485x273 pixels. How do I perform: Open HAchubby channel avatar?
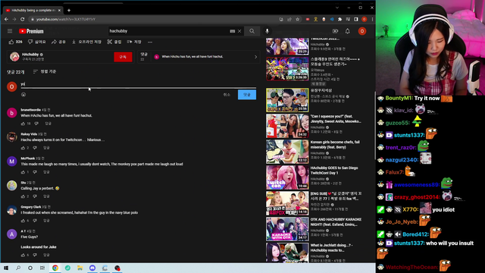tap(14, 57)
